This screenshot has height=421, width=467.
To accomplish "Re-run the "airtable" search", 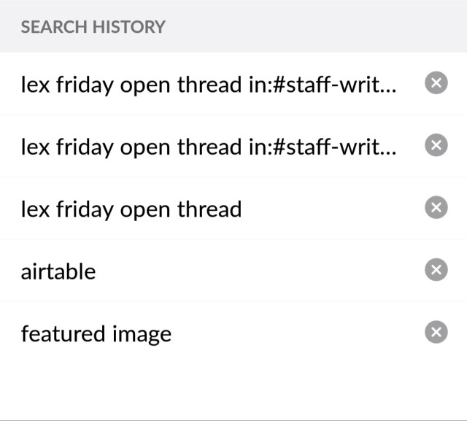I will (x=58, y=271).
